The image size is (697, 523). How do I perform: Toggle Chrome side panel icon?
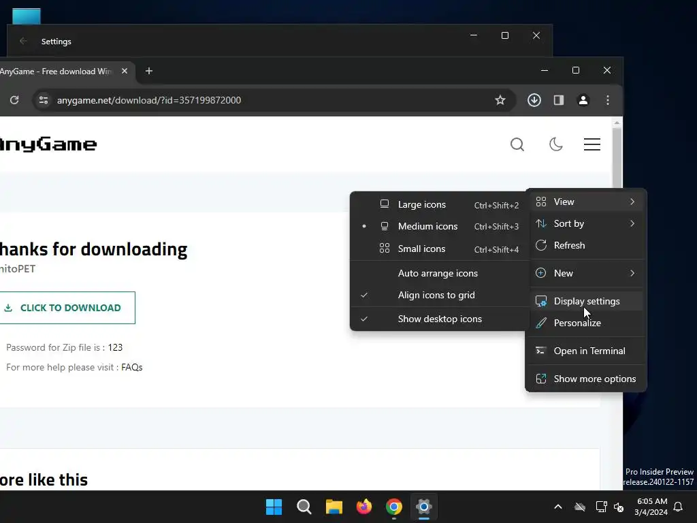tap(559, 100)
